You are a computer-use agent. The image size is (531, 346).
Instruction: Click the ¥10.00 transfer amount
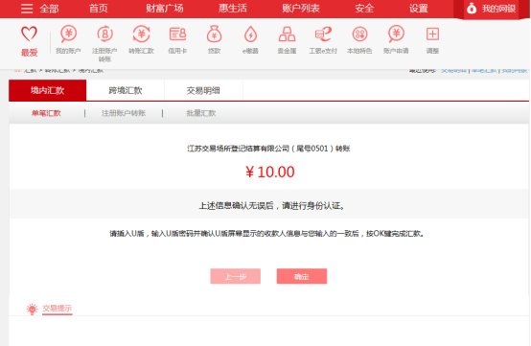[x=270, y=172]
